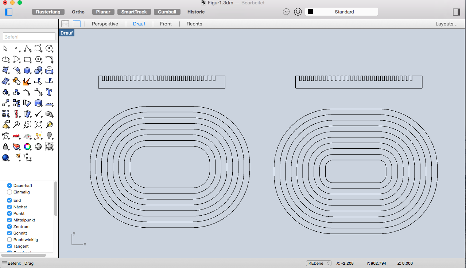Open the Layouts... menu

(446, 24)
